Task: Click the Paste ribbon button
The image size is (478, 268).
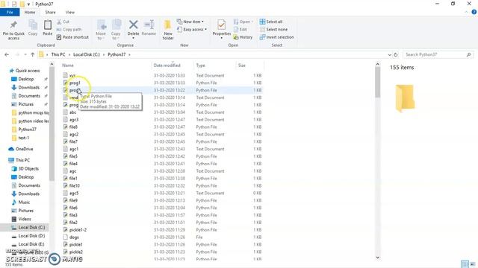Action: pos(48,28)
